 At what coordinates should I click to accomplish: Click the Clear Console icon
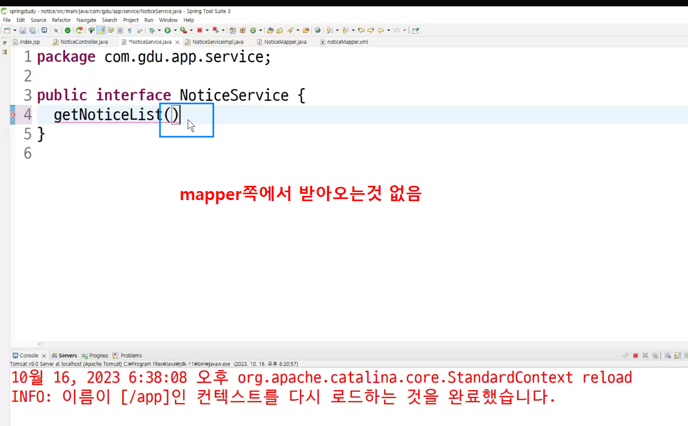(667, 355)
